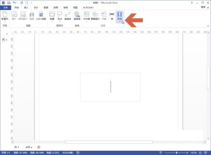Open the undo history dropdown arrow
The height and width of the screenshot is (155, 211).
tap(17, 3)
